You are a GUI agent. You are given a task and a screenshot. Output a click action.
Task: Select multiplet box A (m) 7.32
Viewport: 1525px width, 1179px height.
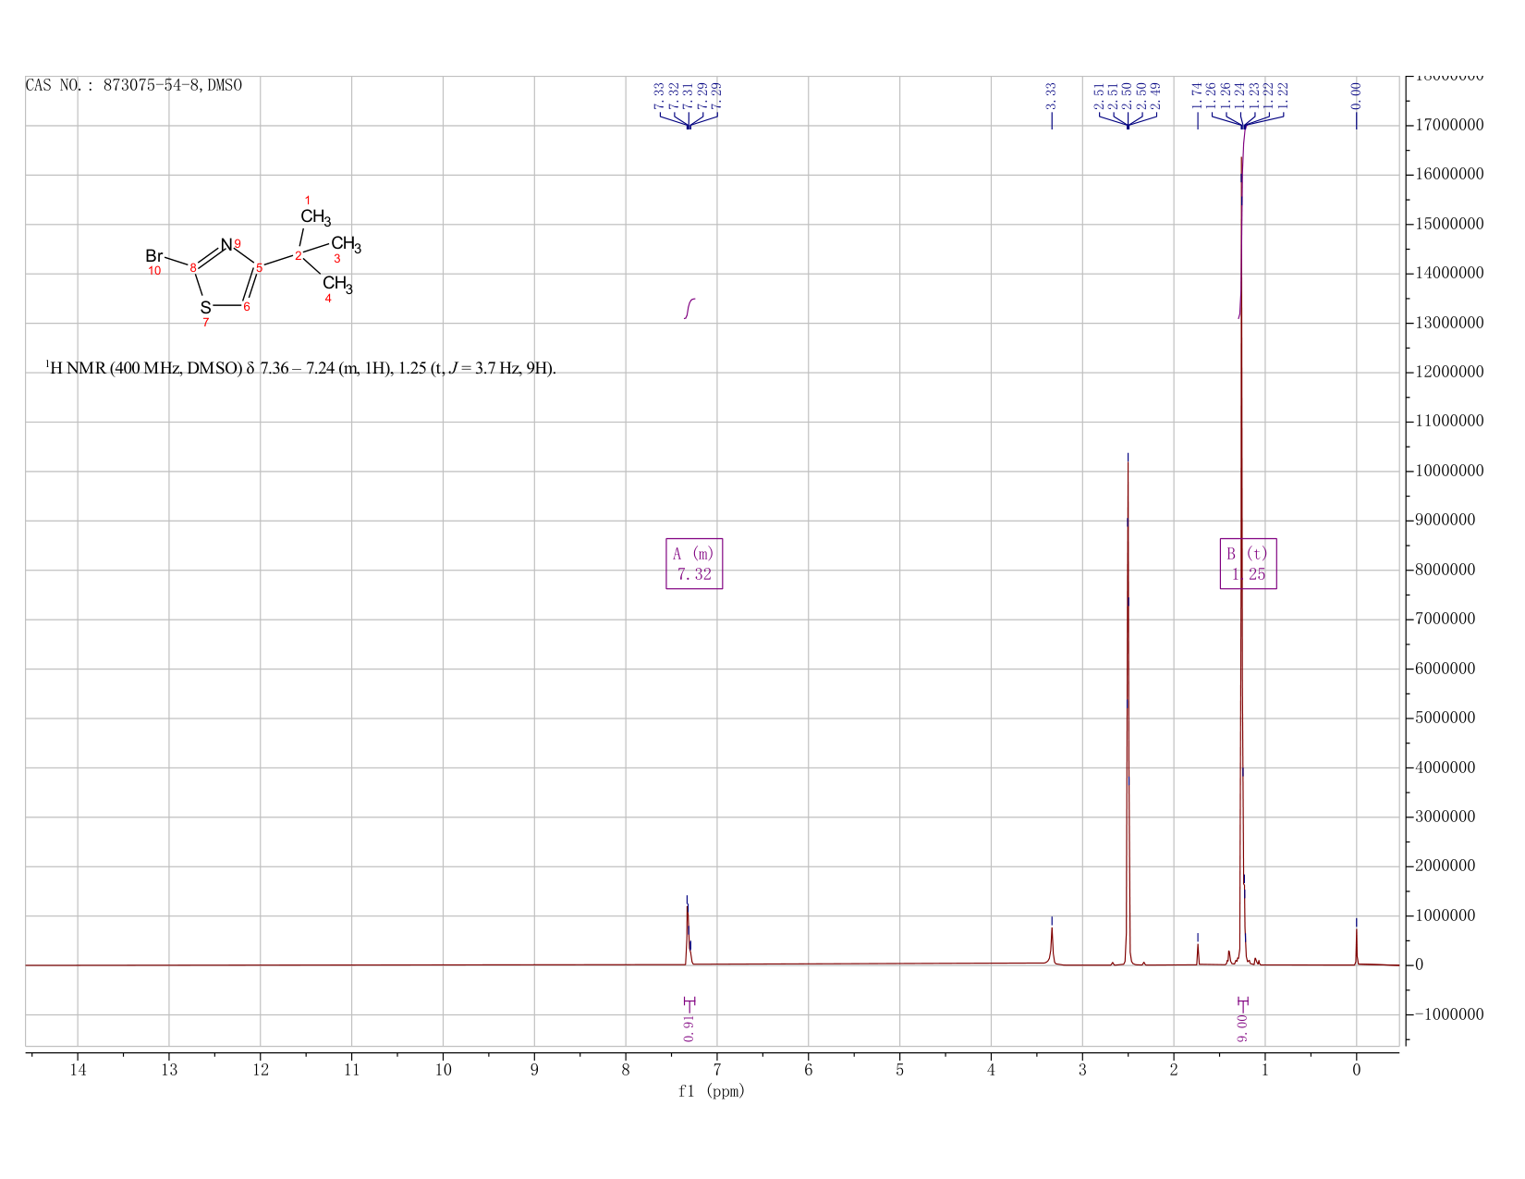[x=694, y=564]
